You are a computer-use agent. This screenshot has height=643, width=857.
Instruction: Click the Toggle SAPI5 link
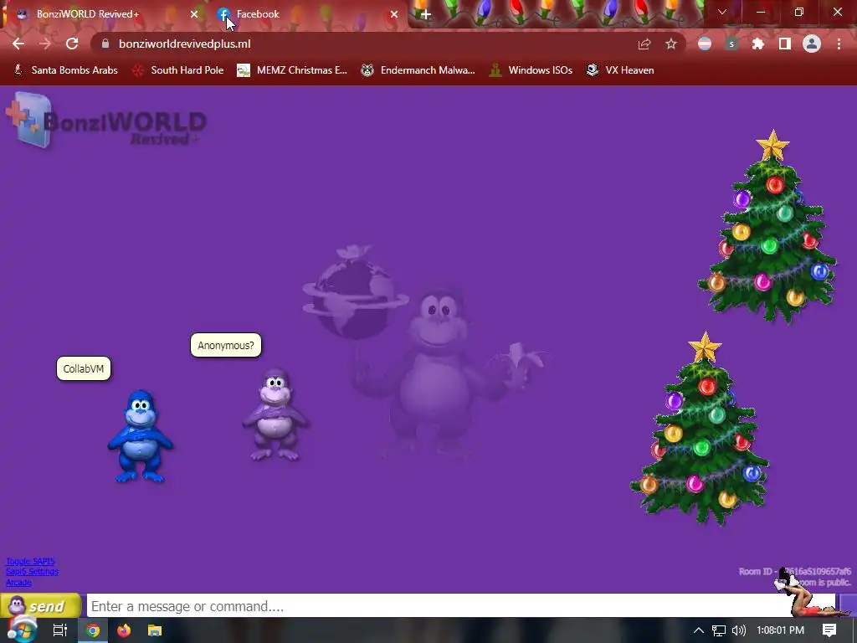tap(30, 561)
